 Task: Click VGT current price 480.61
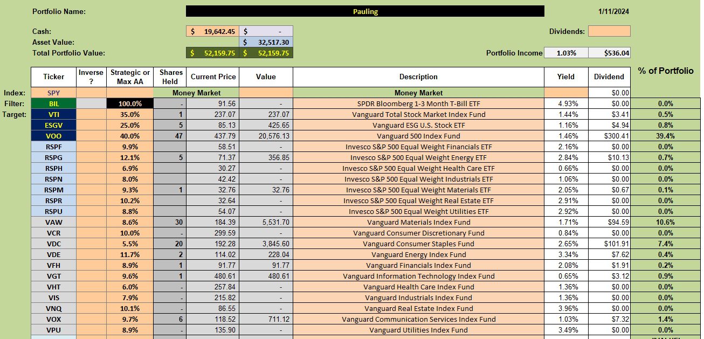tap(213, 276)
